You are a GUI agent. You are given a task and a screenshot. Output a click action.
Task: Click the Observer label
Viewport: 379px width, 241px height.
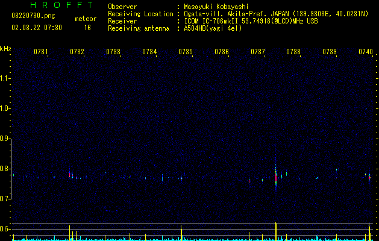122,7
